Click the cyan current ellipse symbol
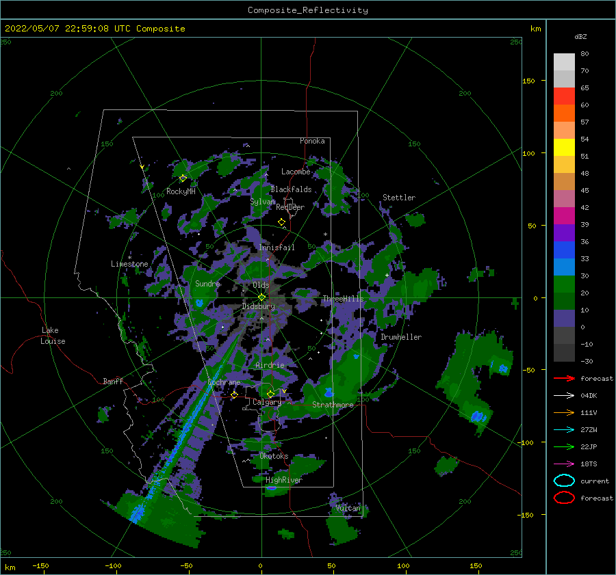616x575 pixels. 564,481
